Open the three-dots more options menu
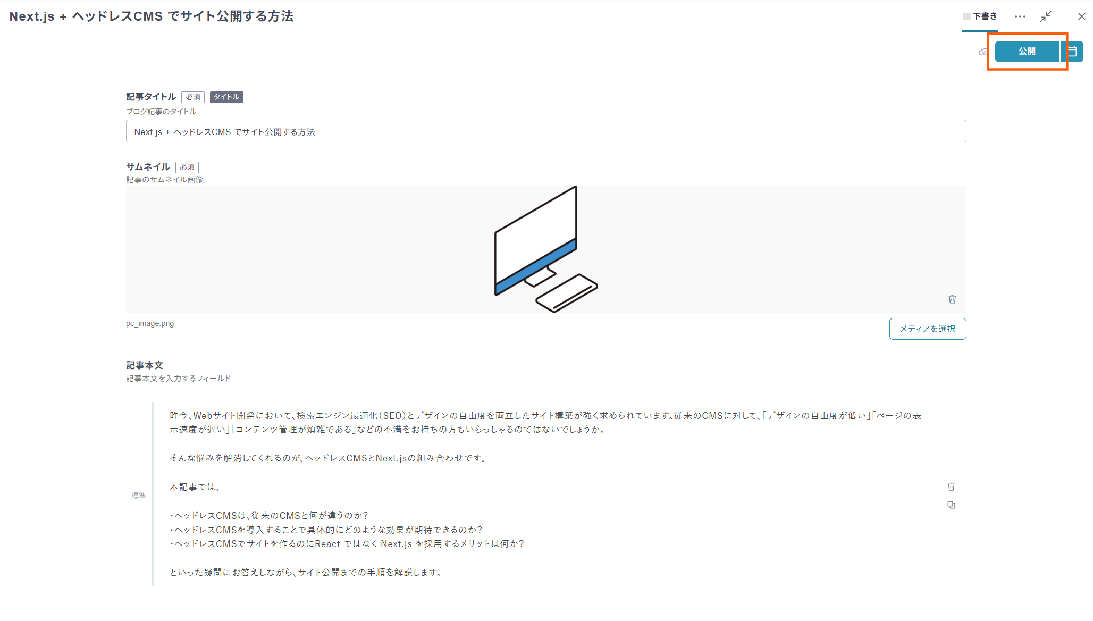The width and height of the screenshot is (1093, 621). (x=1020, y=16)
